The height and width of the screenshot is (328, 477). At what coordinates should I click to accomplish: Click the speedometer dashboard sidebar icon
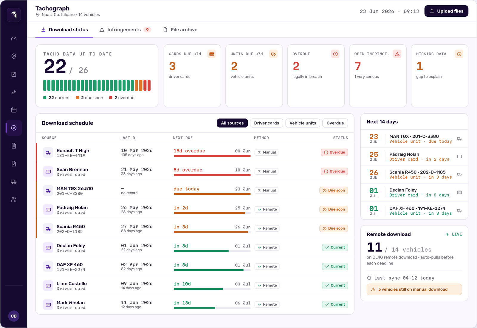[x=14, y=38]
